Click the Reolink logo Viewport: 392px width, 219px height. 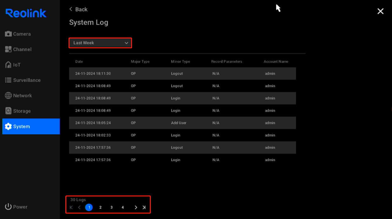point(26,13)
